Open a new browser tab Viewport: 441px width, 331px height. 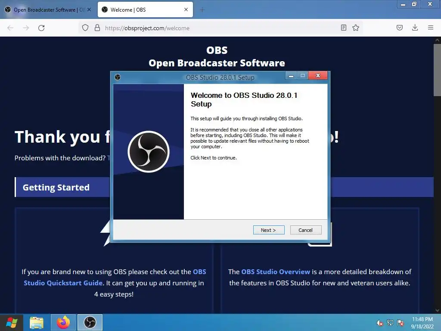pyautogui.click(x=202, y=10)
